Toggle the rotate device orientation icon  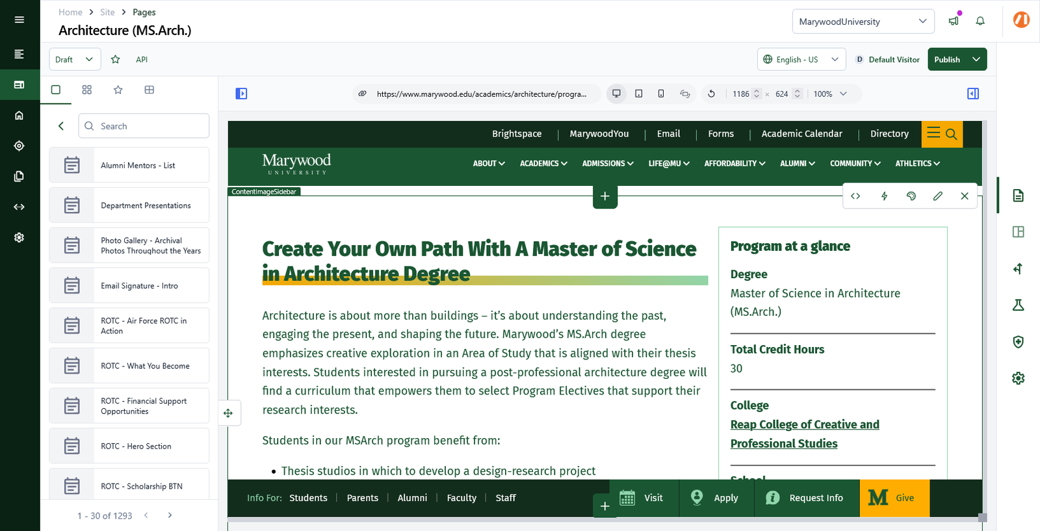(x=684, y=94)
